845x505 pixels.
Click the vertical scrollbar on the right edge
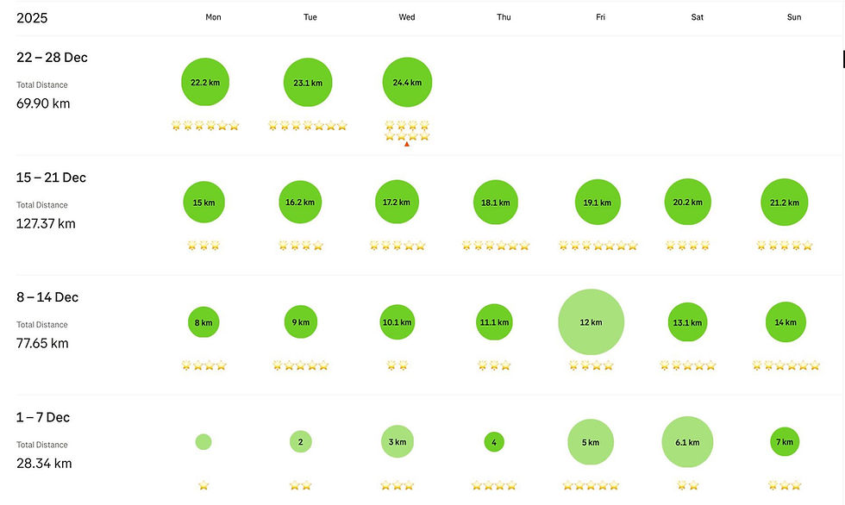[842, 59]
